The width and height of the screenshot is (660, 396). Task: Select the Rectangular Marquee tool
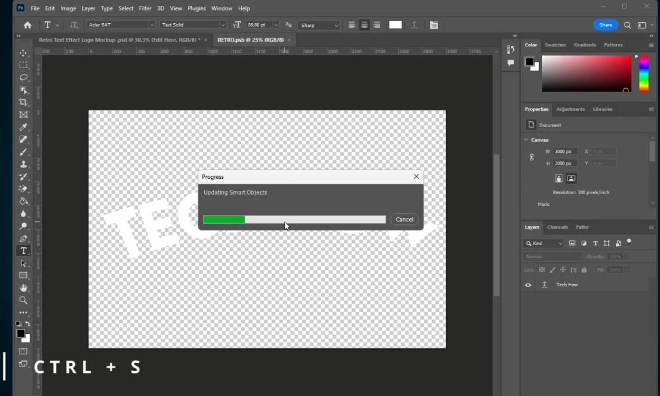coord(23,65)
